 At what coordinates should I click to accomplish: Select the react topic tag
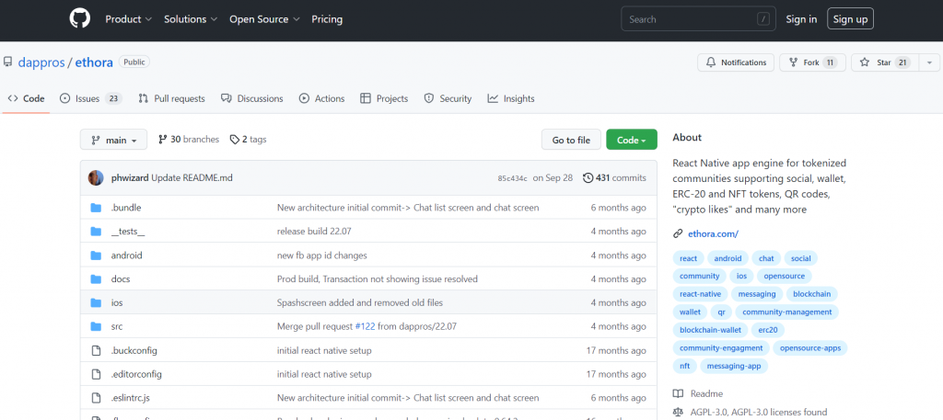688,258
